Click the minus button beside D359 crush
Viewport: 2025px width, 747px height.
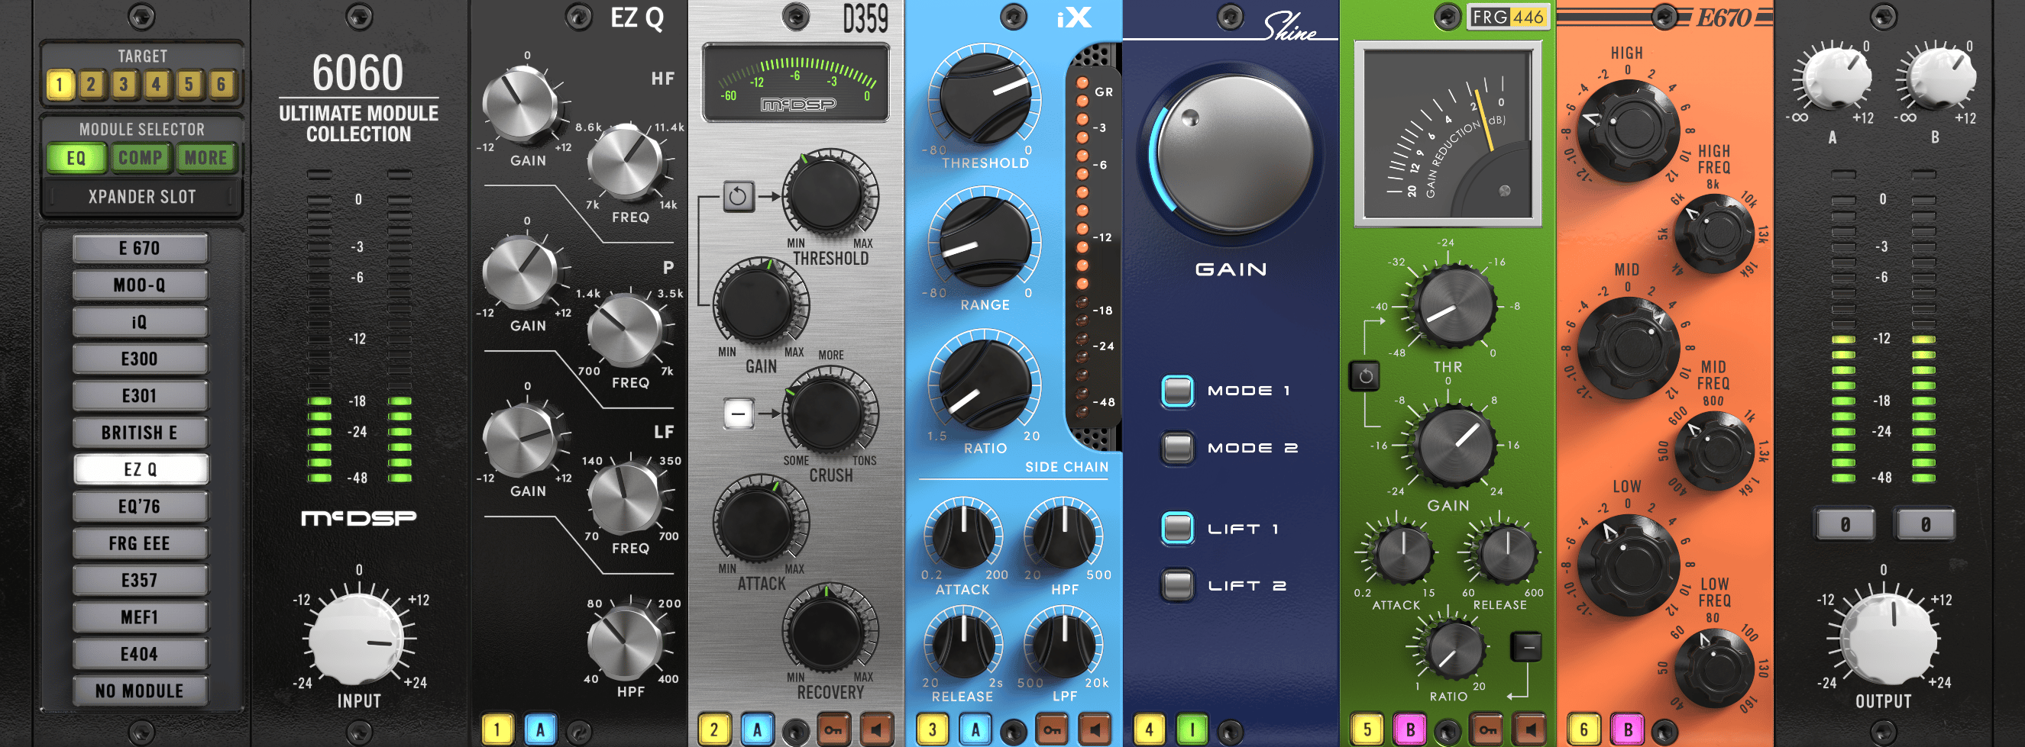(x=737, y=413)
